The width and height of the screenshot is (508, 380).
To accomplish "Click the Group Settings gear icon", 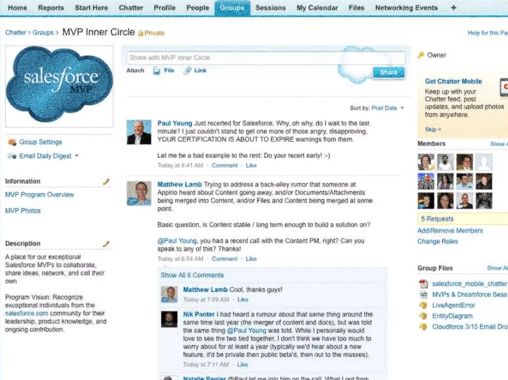I will 12,142.
